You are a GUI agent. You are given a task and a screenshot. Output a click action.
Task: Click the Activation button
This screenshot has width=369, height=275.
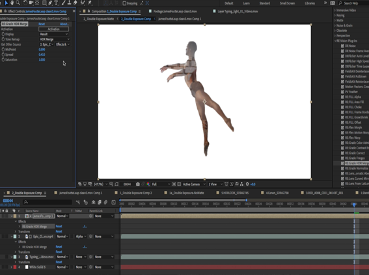click(53, 29)
